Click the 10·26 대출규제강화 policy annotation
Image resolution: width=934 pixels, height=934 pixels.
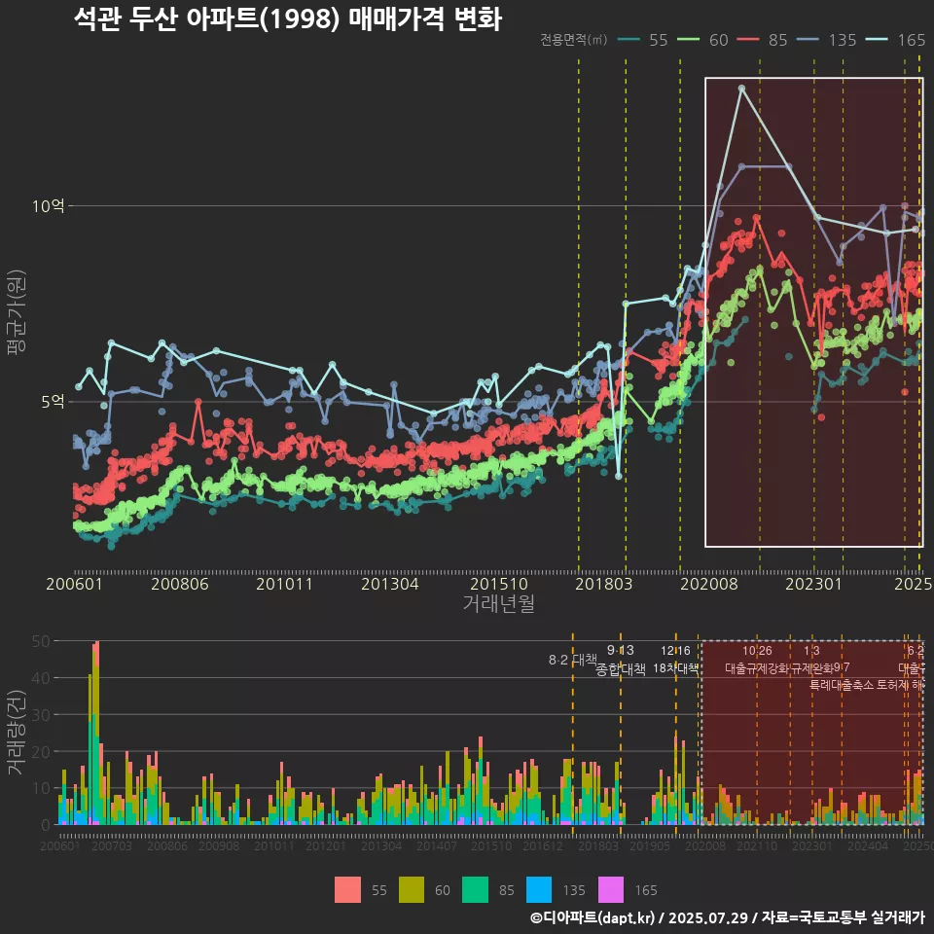(757, 660)
